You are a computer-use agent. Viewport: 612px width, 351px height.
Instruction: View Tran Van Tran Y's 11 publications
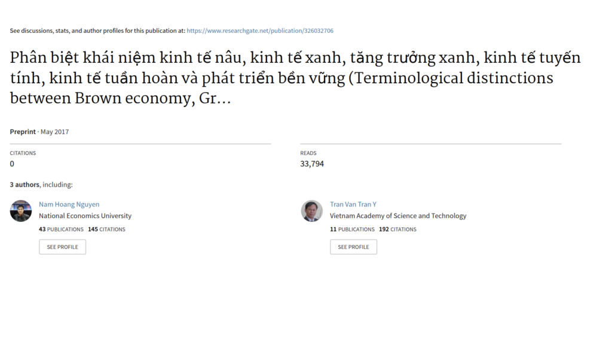(x=352, y=229)
